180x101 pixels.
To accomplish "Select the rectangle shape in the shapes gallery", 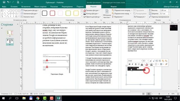I will [11, 11].
